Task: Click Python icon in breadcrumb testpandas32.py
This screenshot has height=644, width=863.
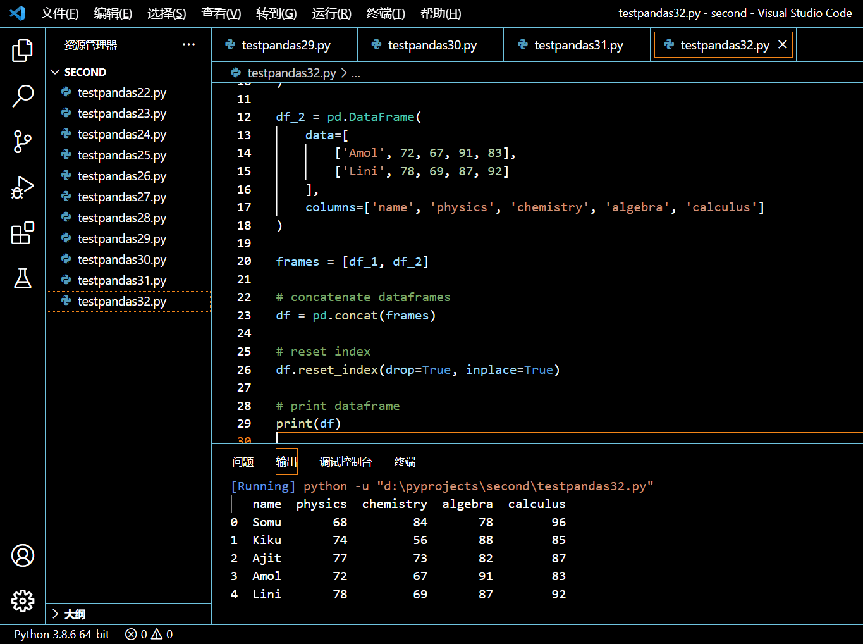Action: pos(236,73)
